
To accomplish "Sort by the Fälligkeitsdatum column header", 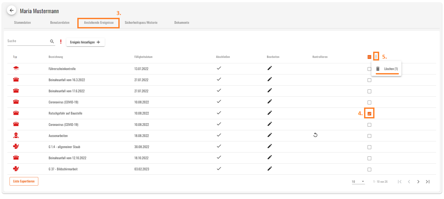I will (143, 57).
